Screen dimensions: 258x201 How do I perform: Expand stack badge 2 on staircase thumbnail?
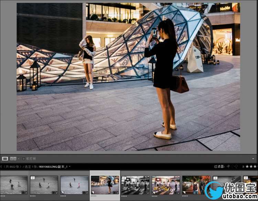(215, 178)
